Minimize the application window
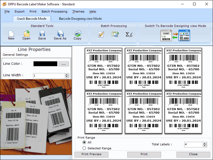The image size is (213, 160). [x=182, y=4]
